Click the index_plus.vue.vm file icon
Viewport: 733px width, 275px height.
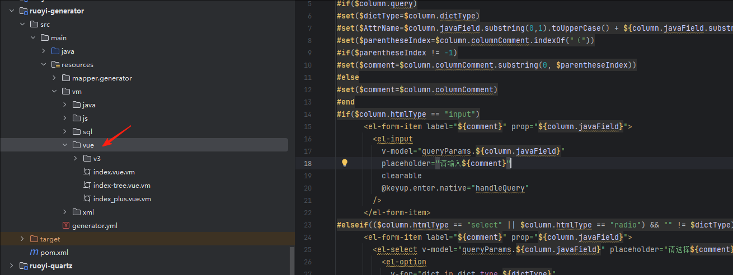87,199
